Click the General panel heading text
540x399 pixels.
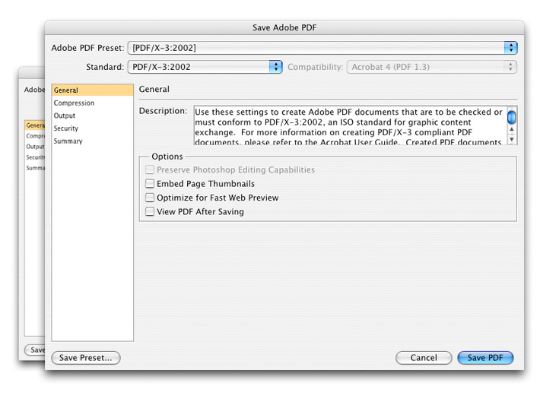(x=154, y=89)
